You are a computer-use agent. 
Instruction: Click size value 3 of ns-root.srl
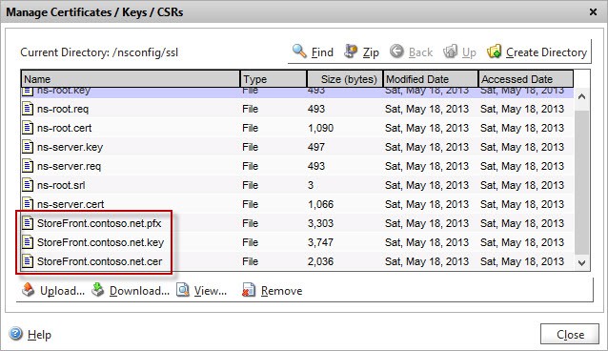pos(311,185)
